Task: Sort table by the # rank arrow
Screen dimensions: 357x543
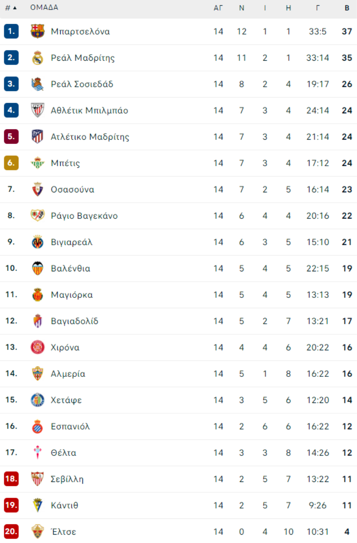Action: pos(11,8)
